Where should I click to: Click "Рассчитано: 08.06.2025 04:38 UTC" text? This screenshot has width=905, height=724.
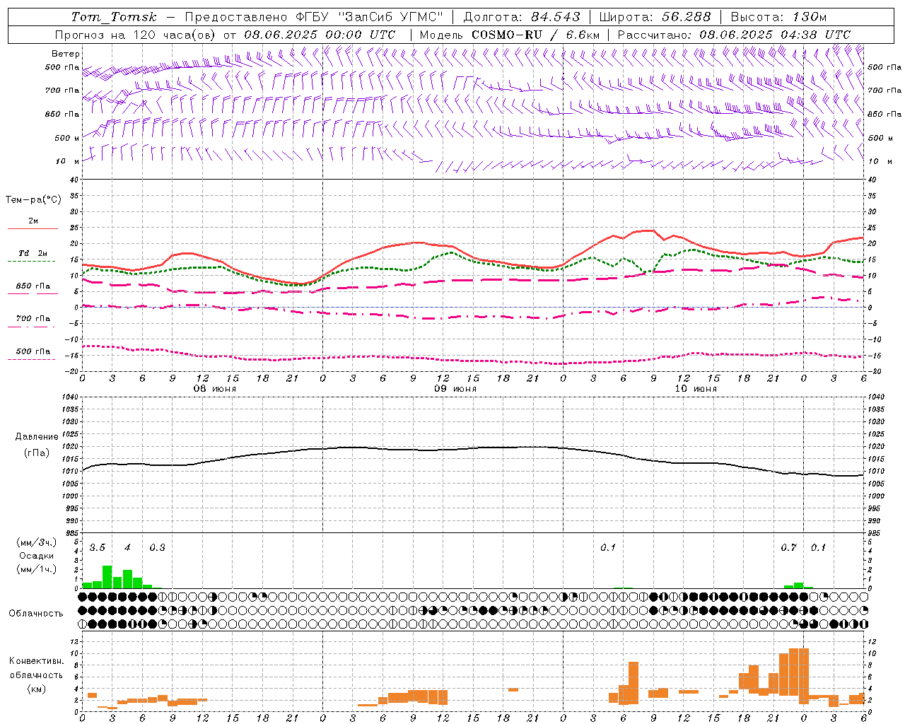click(734, 35)
